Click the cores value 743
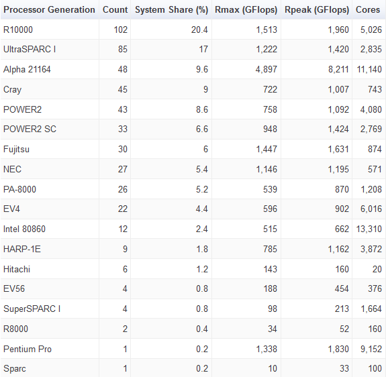This screenshot has width=386, height=377. [375, 89]
